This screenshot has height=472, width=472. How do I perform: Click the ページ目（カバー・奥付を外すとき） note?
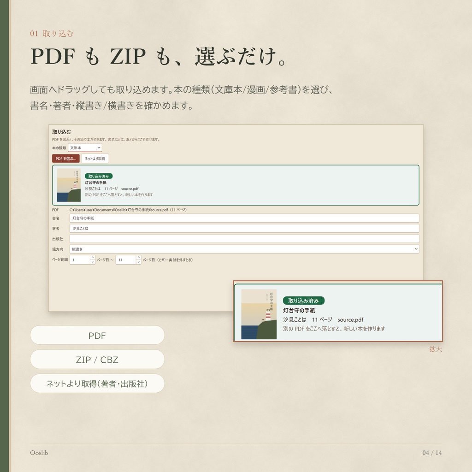(x=168, y=260)
